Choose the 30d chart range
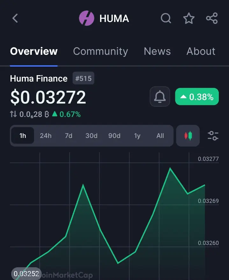The image size is (229, 280). pos(91,136)
